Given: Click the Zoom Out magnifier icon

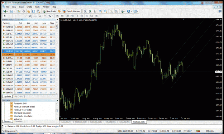Looking at the screenshot, I should tap(106, 11).
